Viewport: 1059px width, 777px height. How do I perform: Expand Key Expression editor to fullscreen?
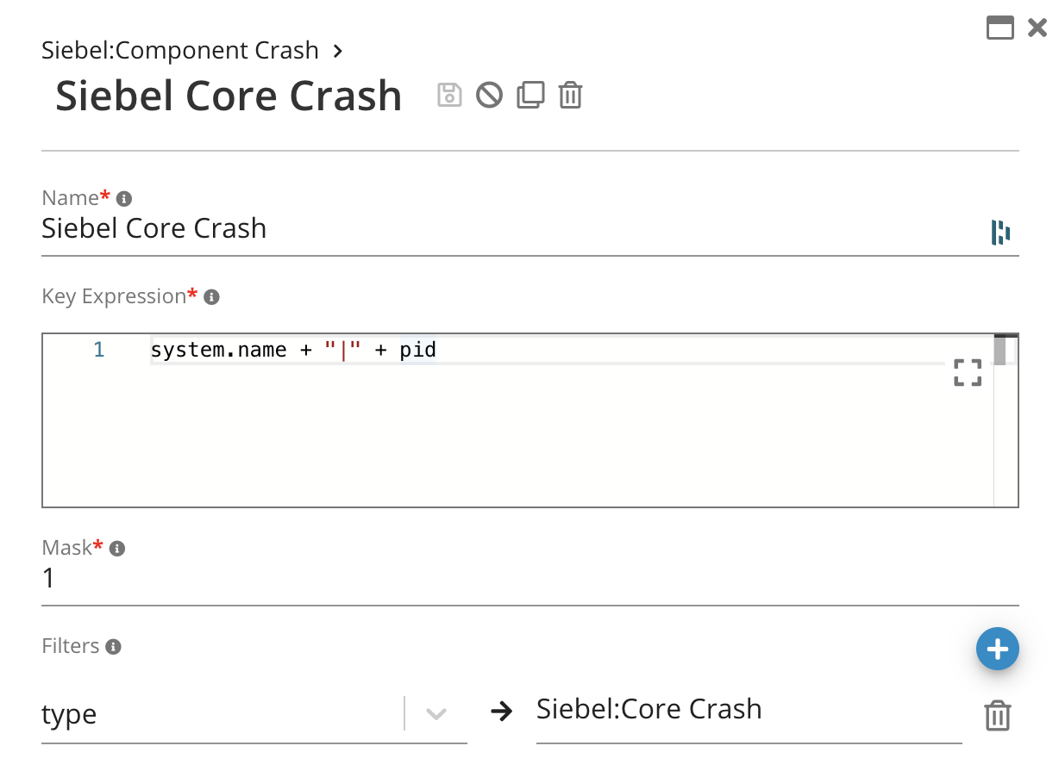point(968,372)
